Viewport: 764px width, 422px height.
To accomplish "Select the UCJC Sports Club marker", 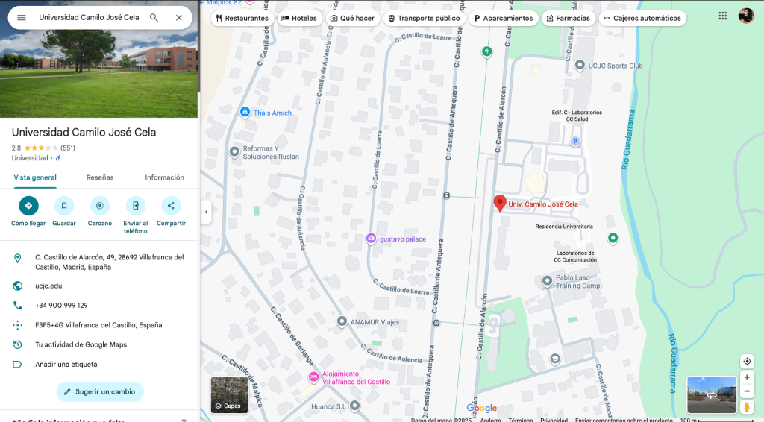I will (x=580, y=65).
